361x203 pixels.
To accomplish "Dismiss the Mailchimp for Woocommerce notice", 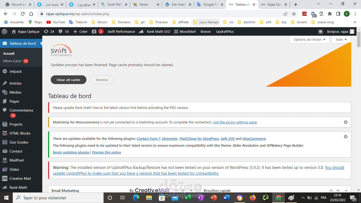I will (345, 122).
